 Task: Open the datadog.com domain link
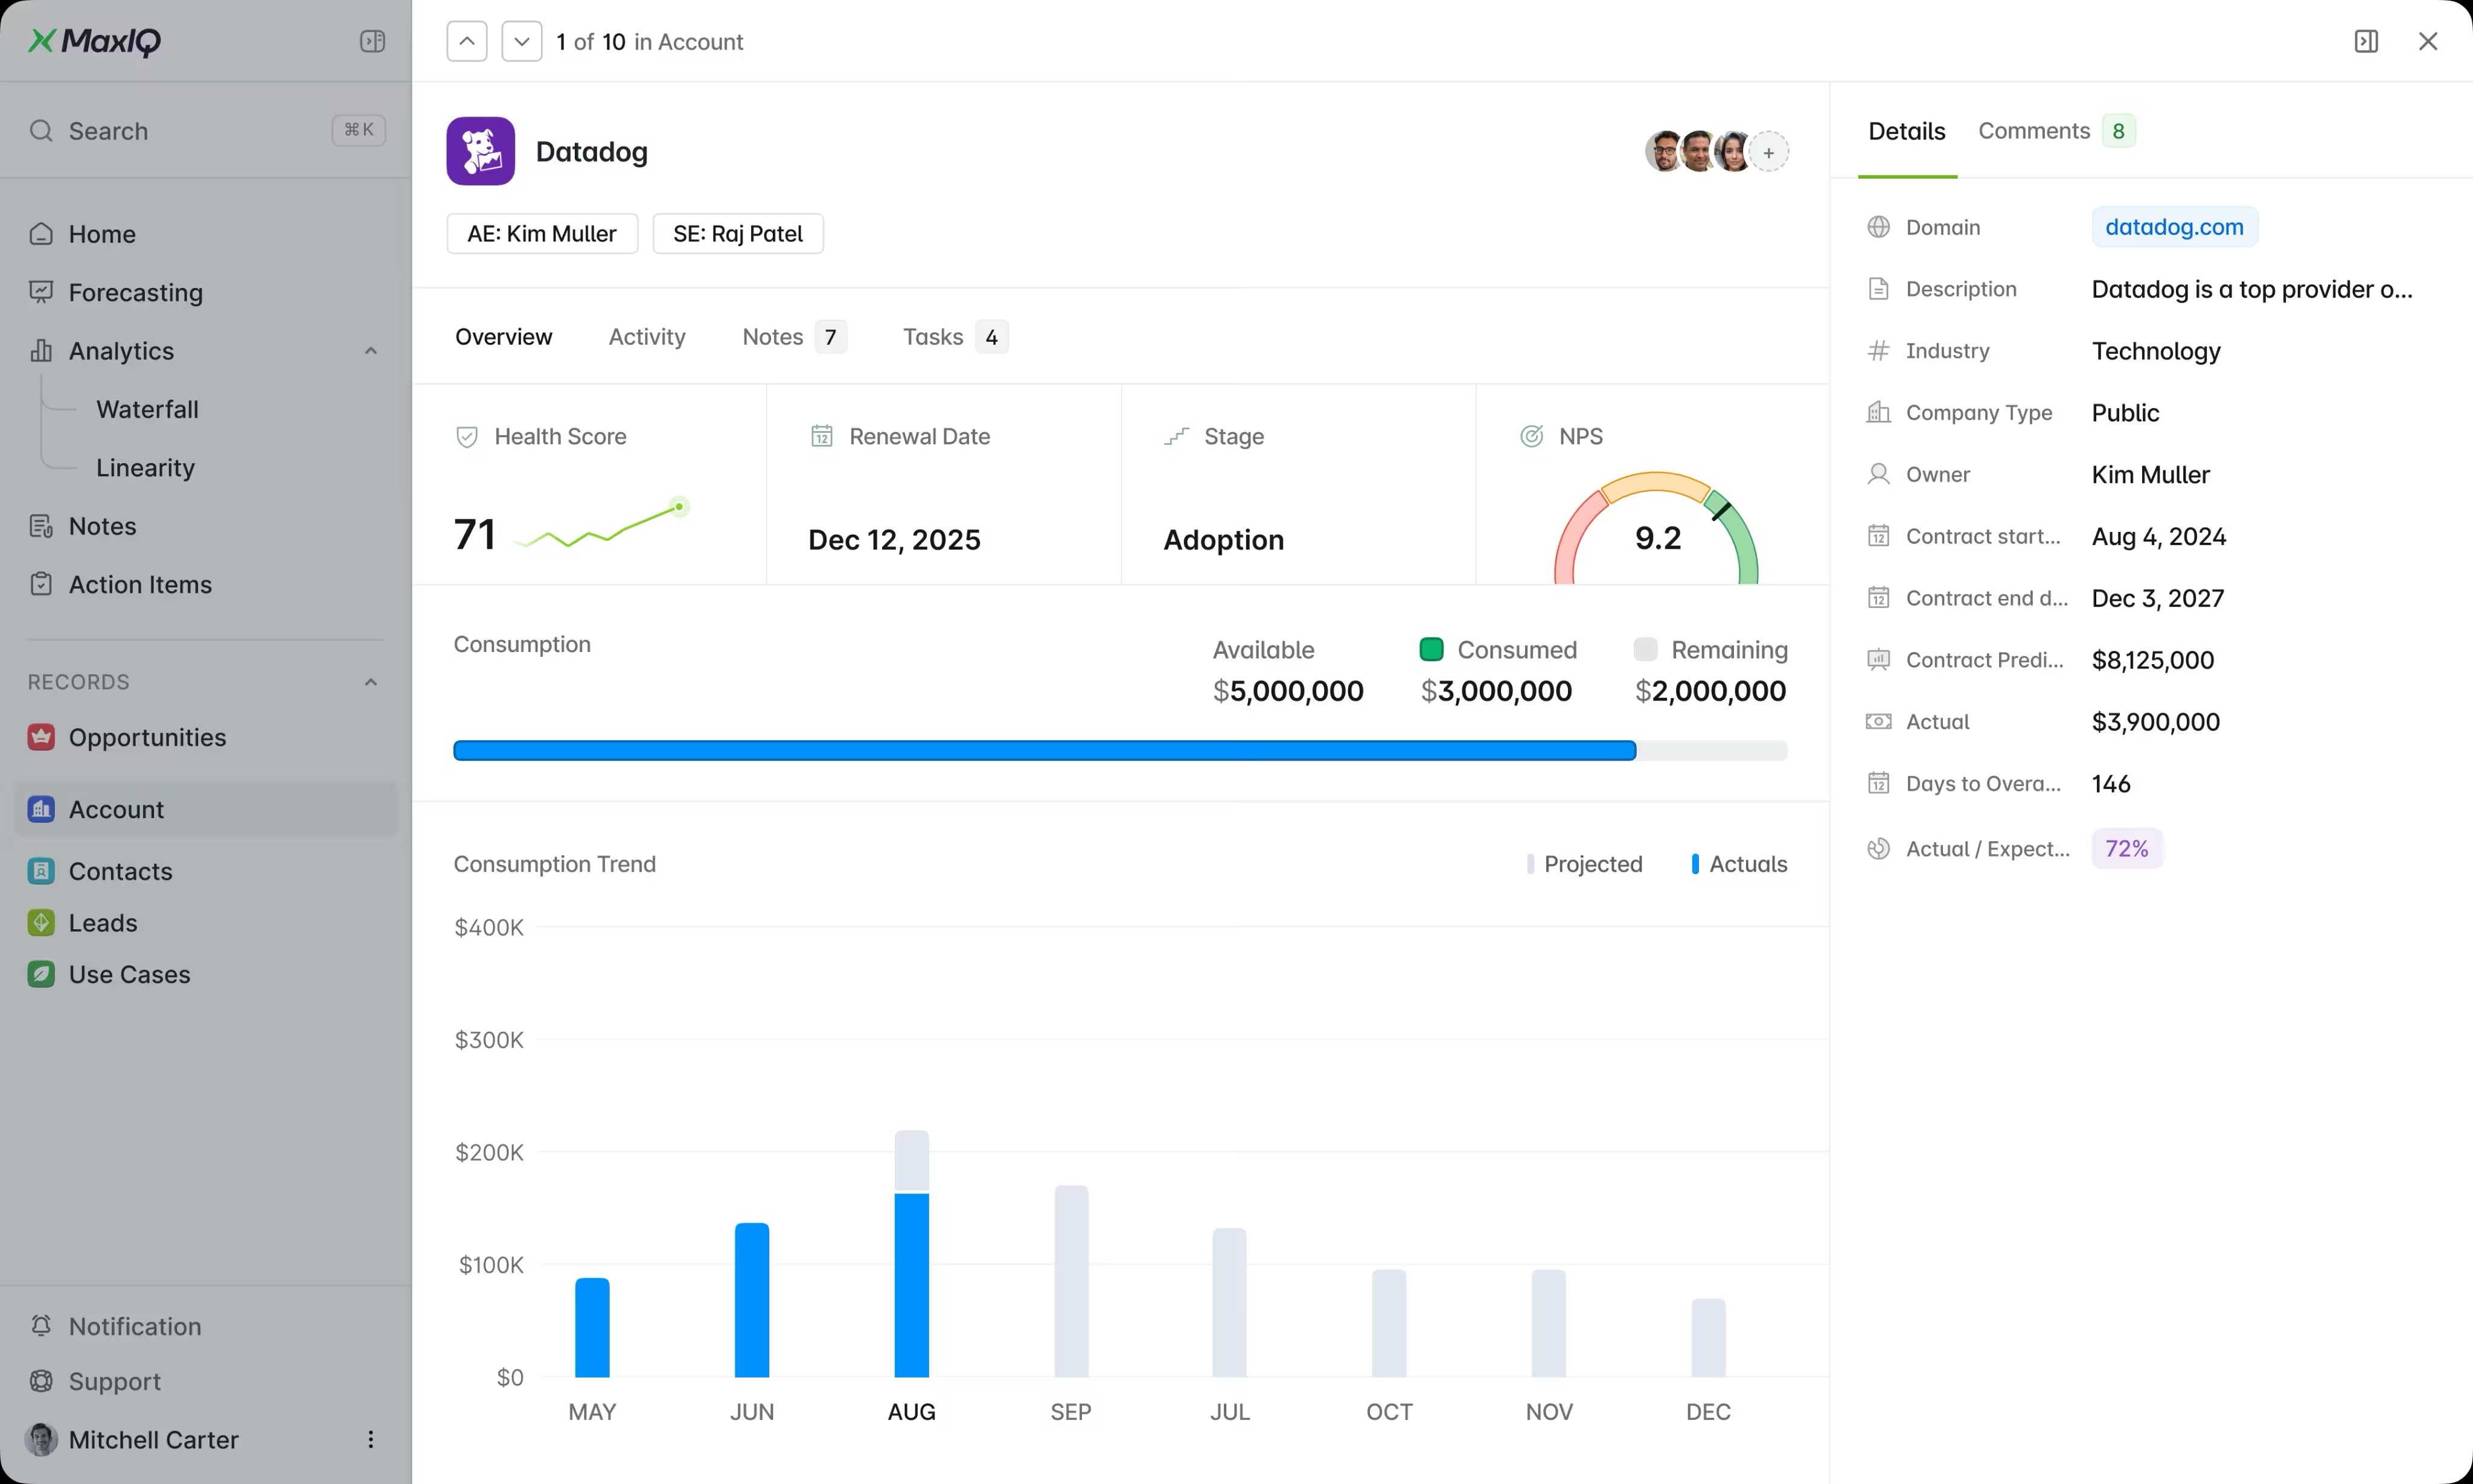tap(2174, 227)
